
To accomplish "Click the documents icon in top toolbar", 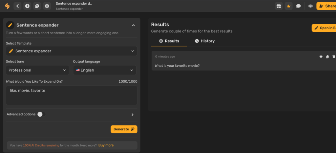I will [37, 6].
